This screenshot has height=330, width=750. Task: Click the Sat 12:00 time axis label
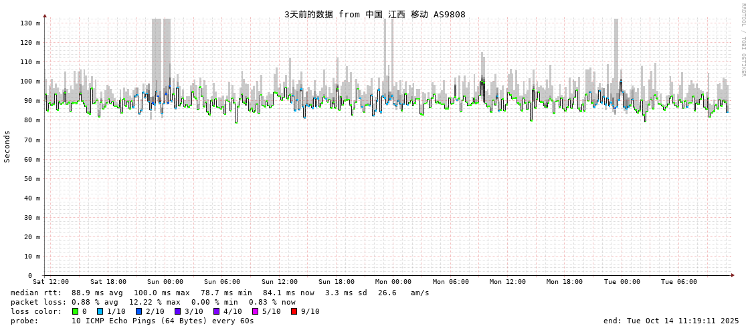tap(51, 282)
